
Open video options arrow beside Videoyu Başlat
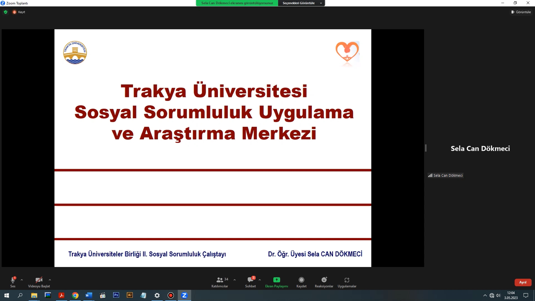[50, 280]
